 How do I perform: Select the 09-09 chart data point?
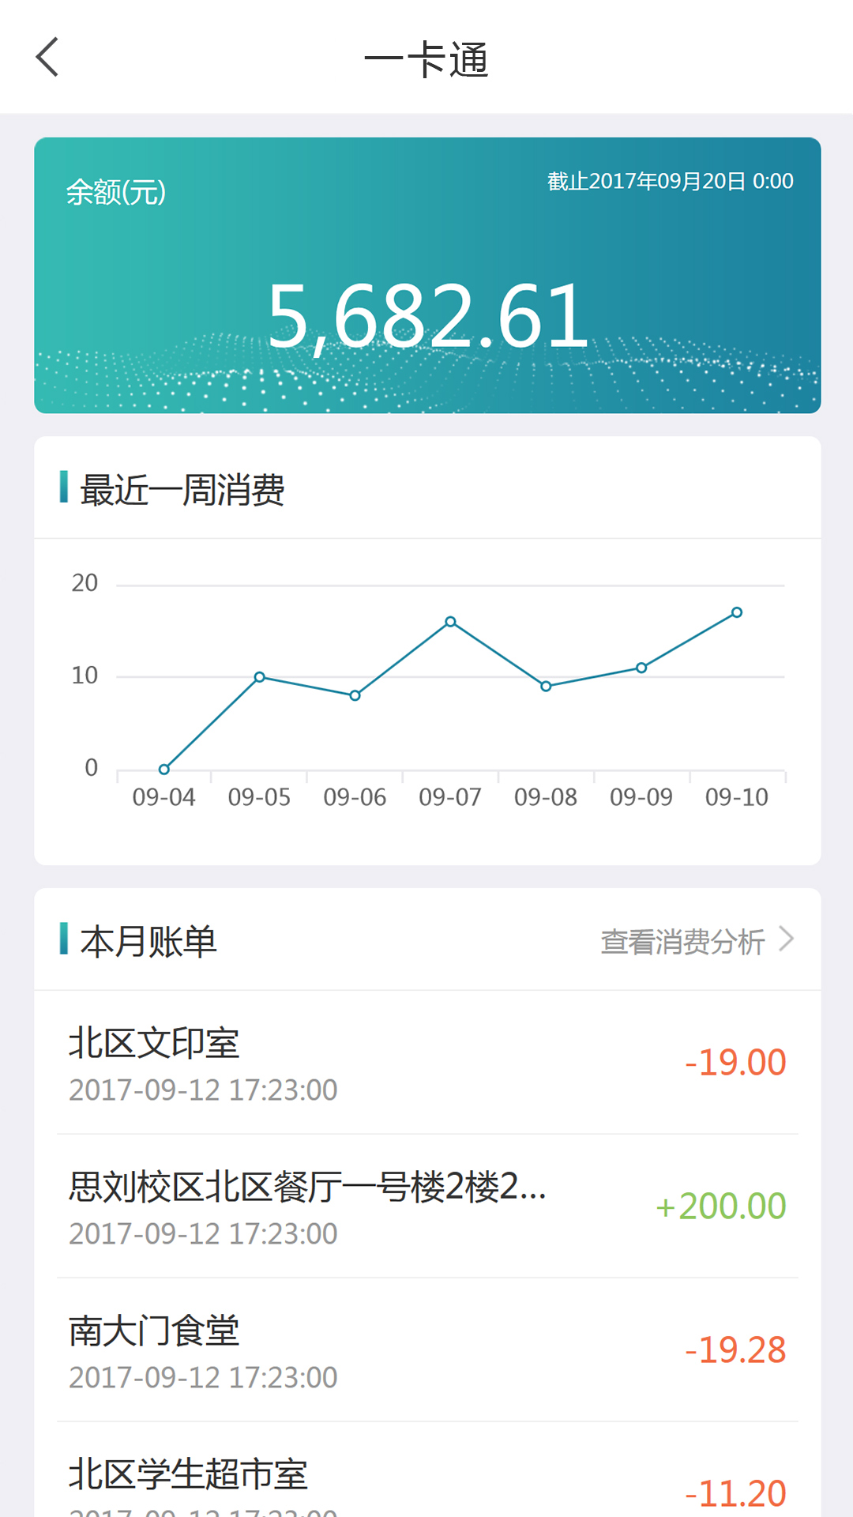pos(641,668)
